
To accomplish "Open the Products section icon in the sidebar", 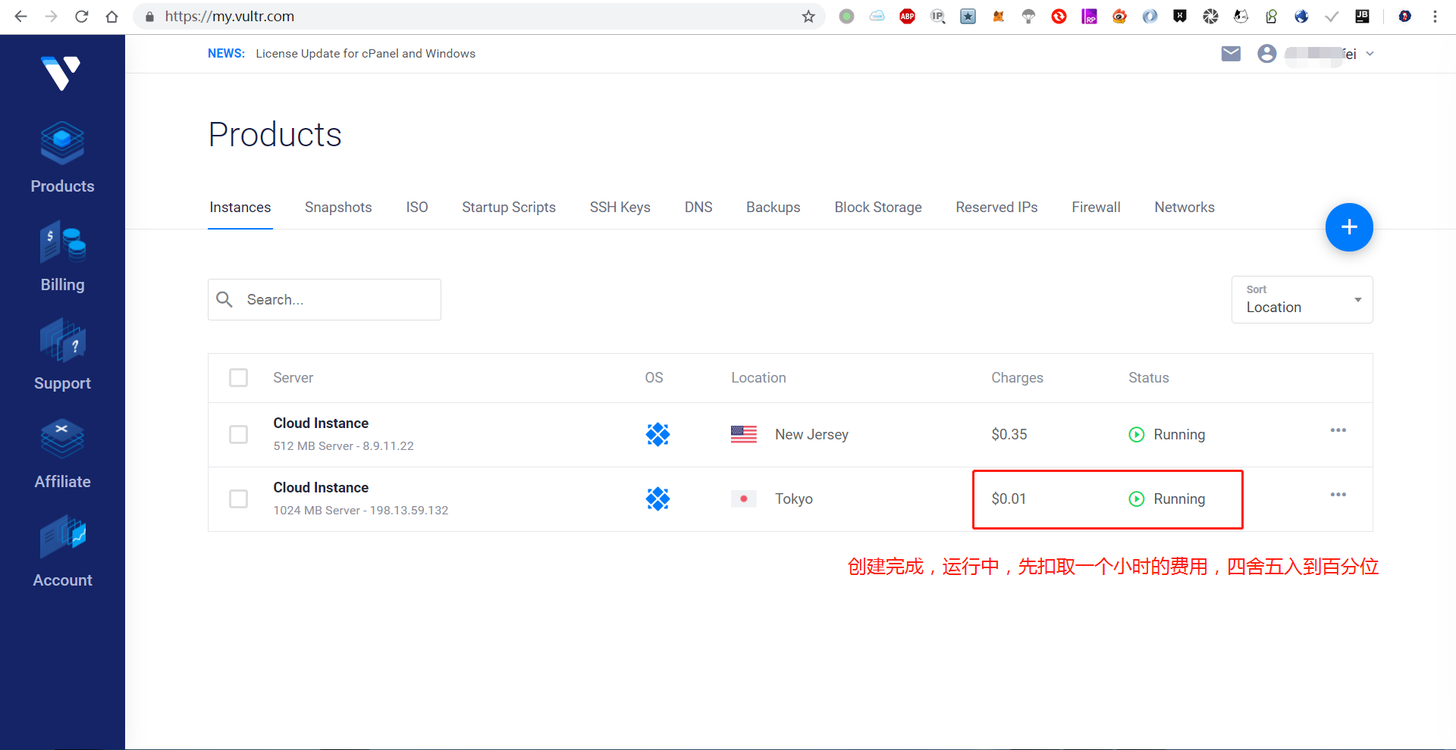I will click(62, 142).
